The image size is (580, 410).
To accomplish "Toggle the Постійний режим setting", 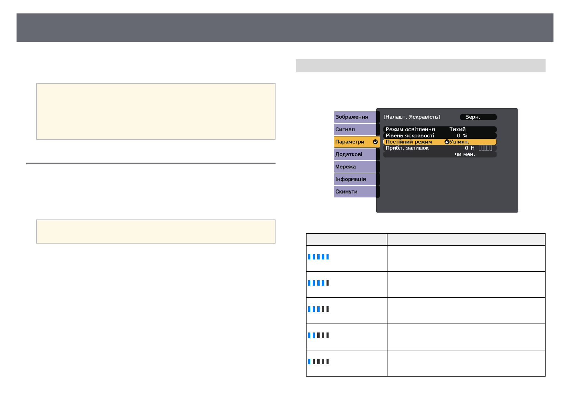I will pos(439,142).
